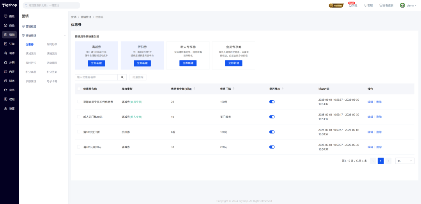Select 积分签到 submenu item
Viewport: 421px width, 204px height.
[52, 72]
